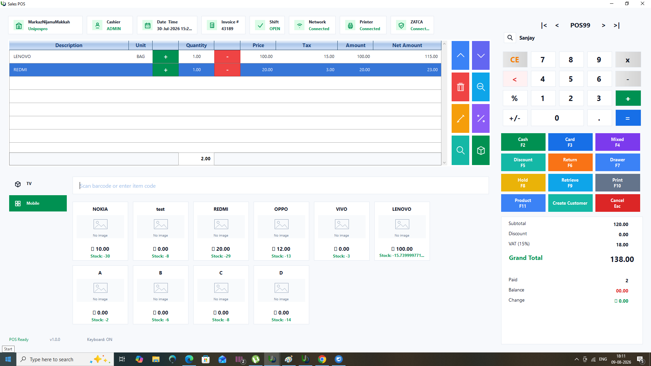Jump to last POS record arrow

click(617, 25)
